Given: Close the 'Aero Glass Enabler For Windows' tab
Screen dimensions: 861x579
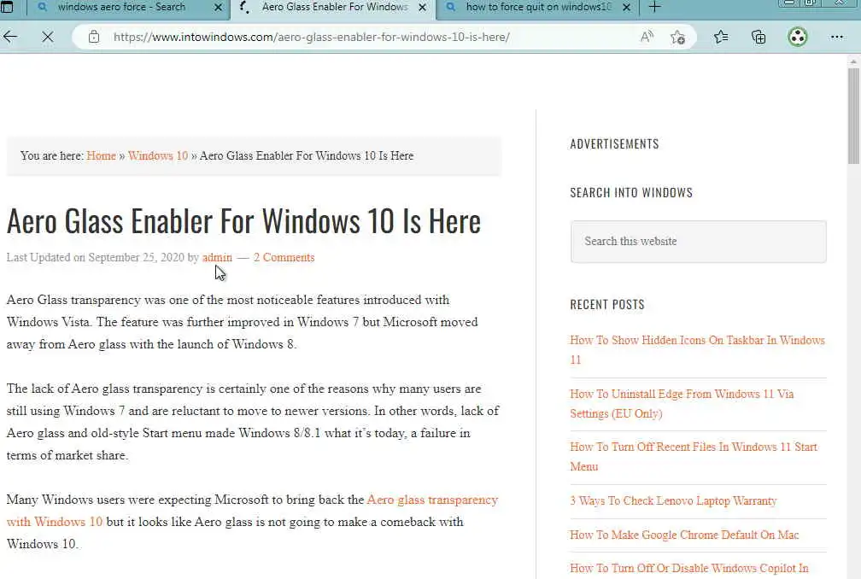Looking at the screenshot, I should click(x=422, y=8).
